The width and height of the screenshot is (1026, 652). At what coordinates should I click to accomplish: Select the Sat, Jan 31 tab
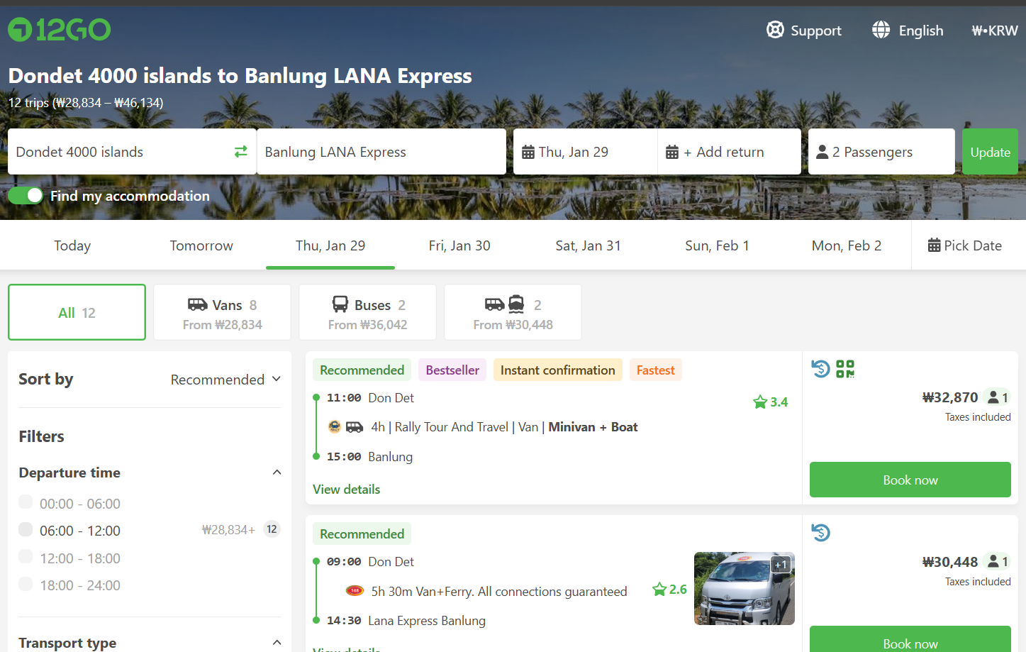[x=589, y=245]
